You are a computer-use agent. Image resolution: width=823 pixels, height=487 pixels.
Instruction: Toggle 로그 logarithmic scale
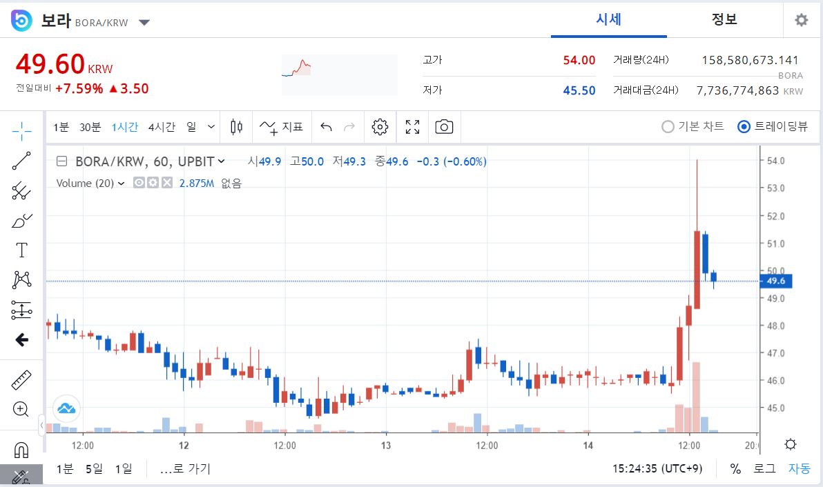pos(765,468)
